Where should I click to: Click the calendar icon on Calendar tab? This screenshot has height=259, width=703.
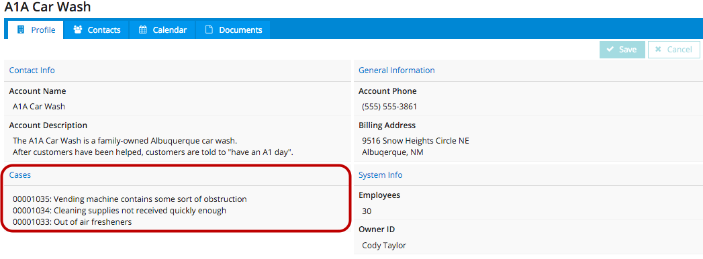(x=143, y=30)
